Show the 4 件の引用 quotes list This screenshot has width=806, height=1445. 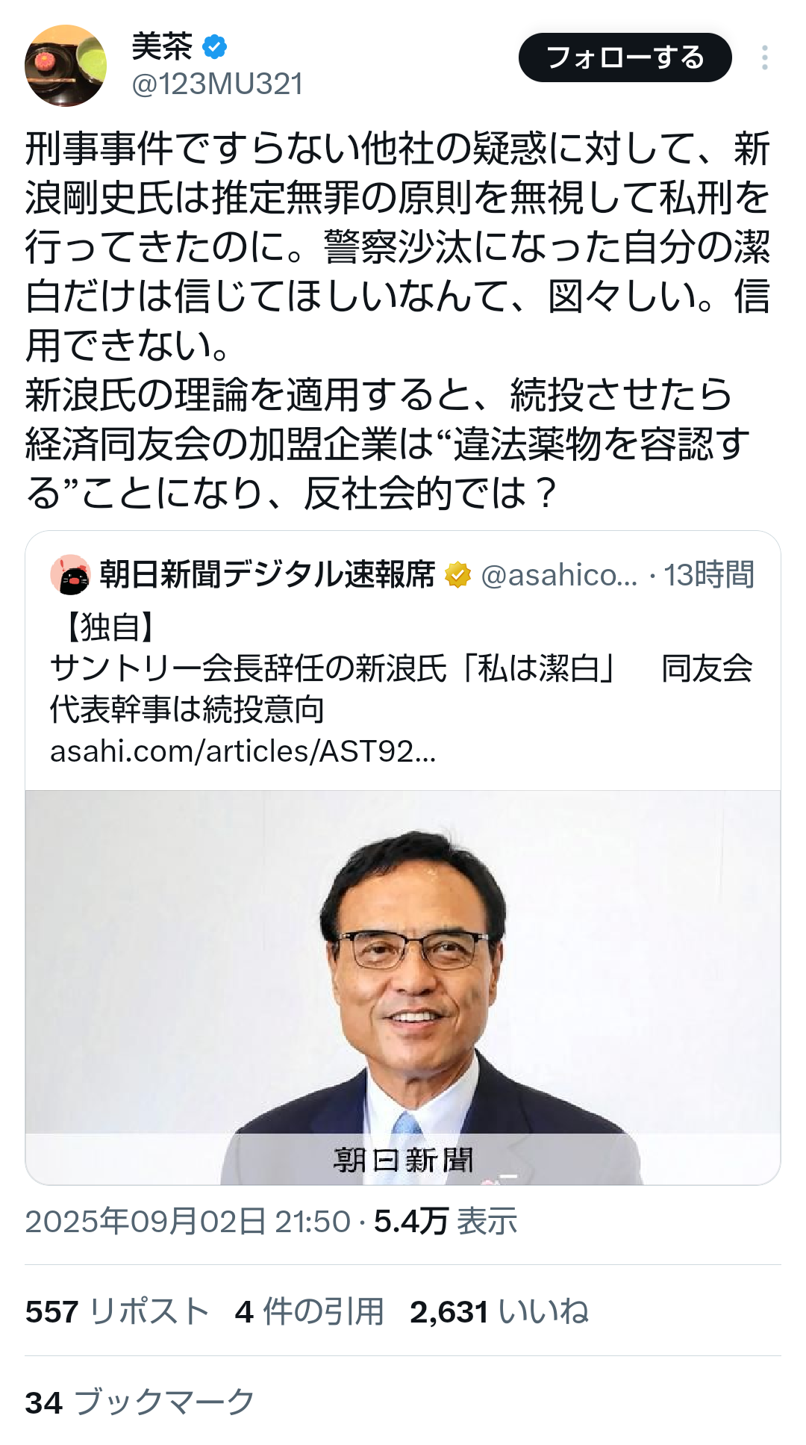309,1311
